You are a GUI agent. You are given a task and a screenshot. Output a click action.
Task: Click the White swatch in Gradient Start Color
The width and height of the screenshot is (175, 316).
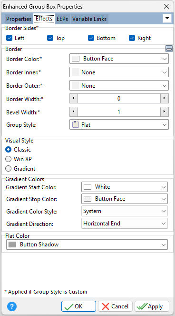pyautogui.click(x=87, y=187)
